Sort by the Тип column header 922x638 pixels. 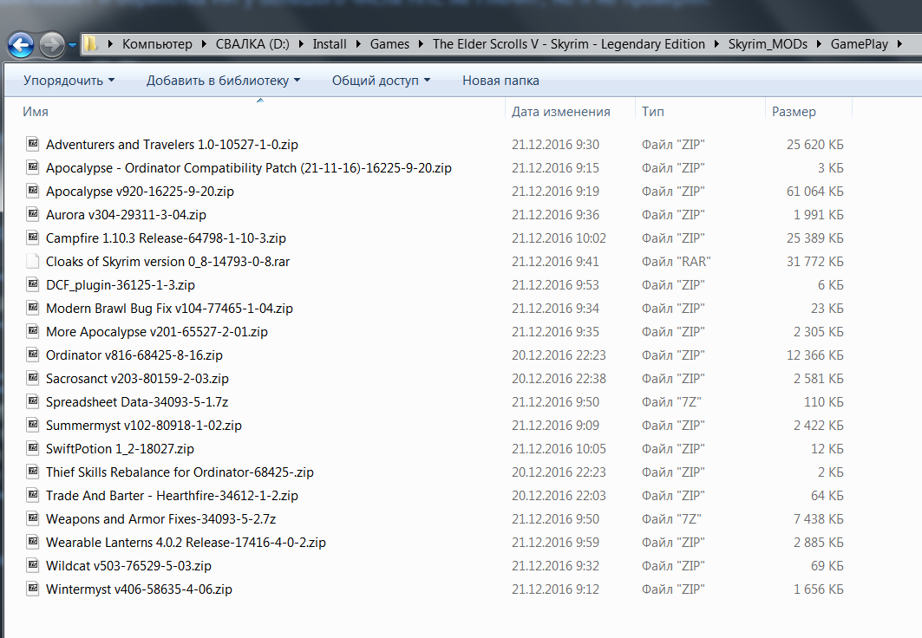point(653,112)
